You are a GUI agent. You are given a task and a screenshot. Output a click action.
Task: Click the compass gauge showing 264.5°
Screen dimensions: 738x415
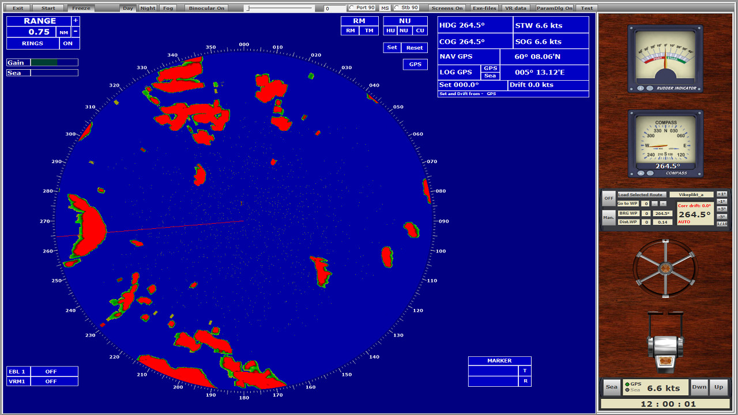tap(666, 142)
